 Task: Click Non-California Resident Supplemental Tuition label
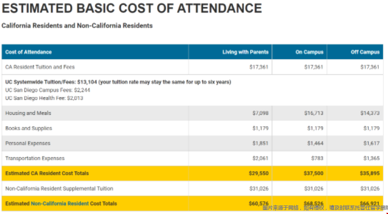pos(59,188)
